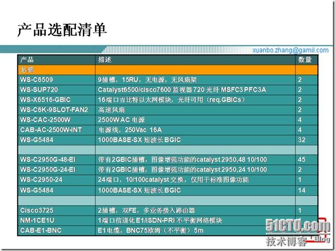The height and width of the screenshot is (251, 335).
Task: Select the WS-C2950G-48-EI product cell
Action: coord(56,160)
